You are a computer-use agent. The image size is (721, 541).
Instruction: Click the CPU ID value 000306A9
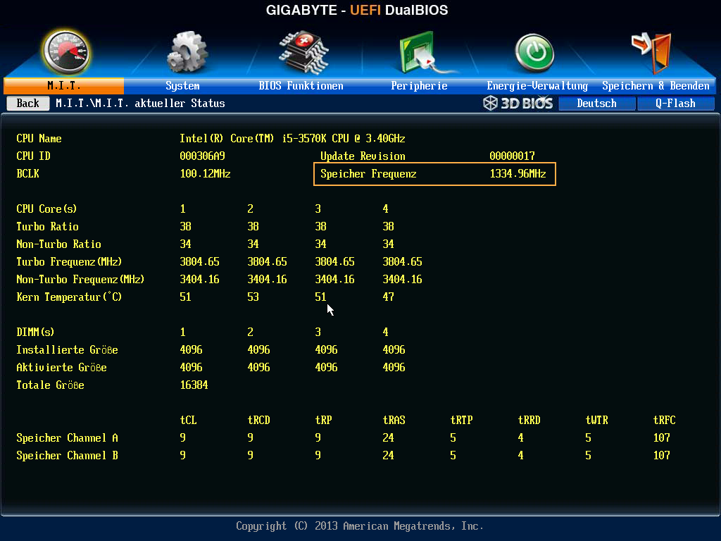(x=202, y=156)
